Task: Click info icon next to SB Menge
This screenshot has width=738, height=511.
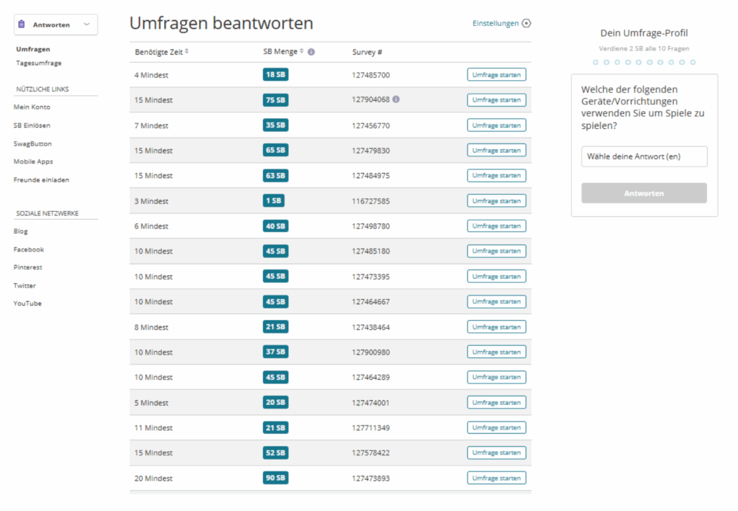Action: point(311,52)
